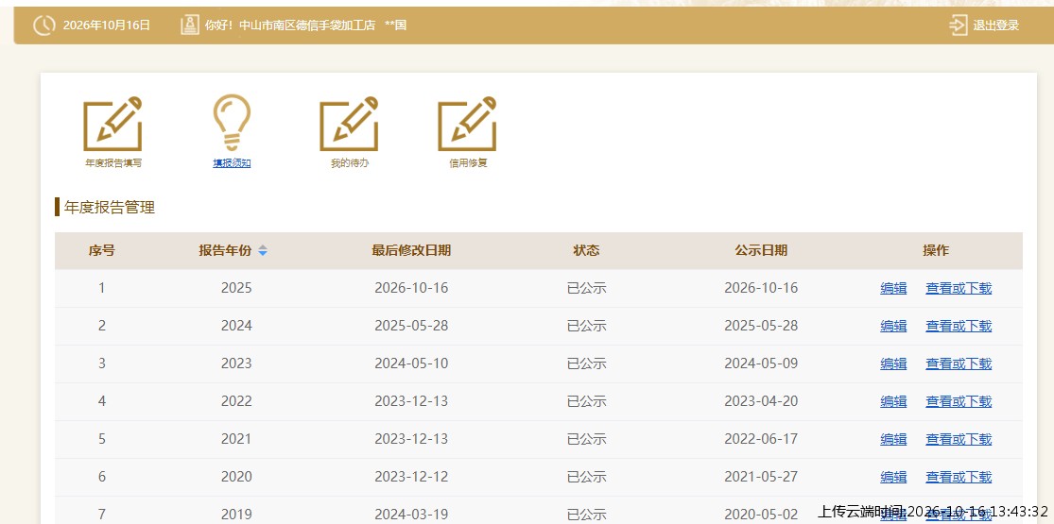Click the 报告年份 column header text
The height and width of the screenshot is (524, 1054).
225,250
